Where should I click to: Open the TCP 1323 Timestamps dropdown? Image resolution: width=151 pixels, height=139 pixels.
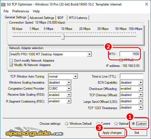click(x=141, y=107)
